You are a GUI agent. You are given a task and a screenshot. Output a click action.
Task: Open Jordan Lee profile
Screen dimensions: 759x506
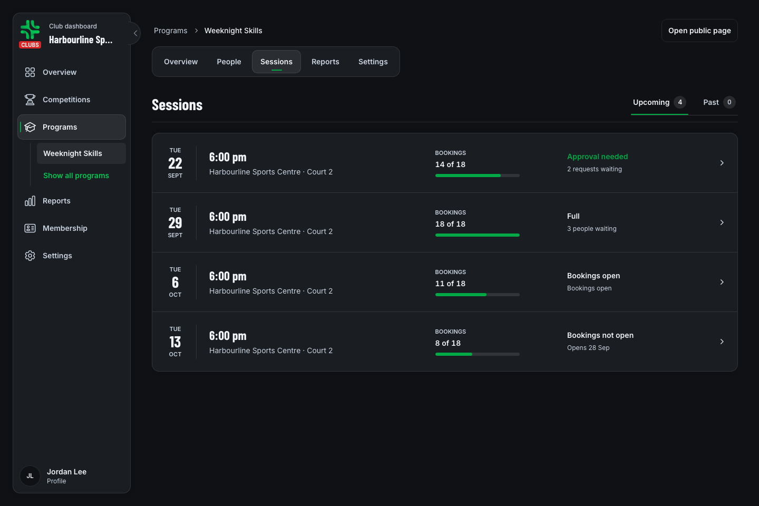72,476
